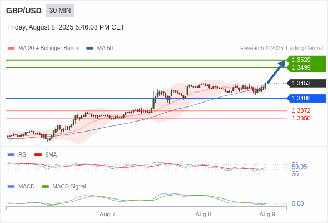Click the 30 MIN timeframe badge
The image size is (328, 223).
60,11
